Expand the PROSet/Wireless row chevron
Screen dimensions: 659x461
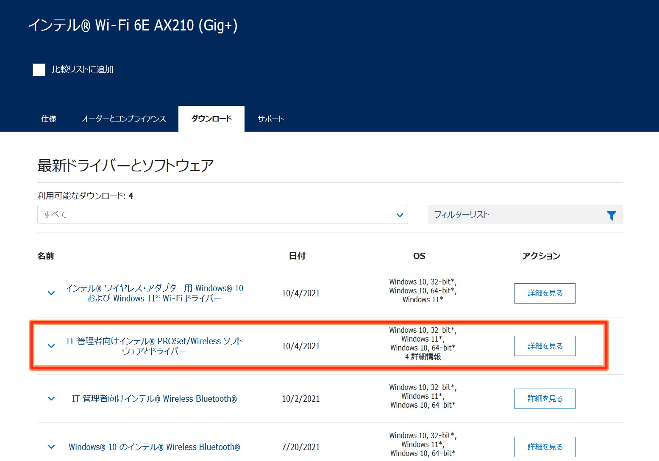point(51,346)
